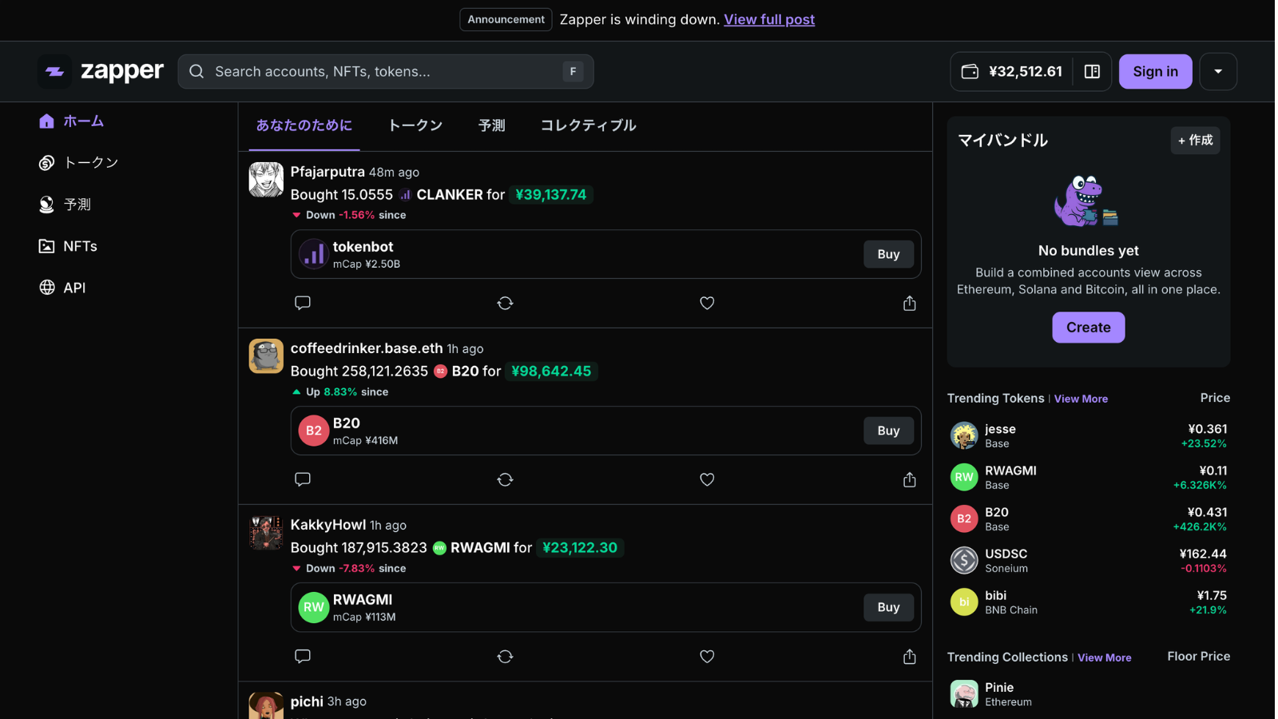The width and height of the screenshot is (1278, 719).
Task: Go to ホーム in sidebar
Action: pos(72,121)
